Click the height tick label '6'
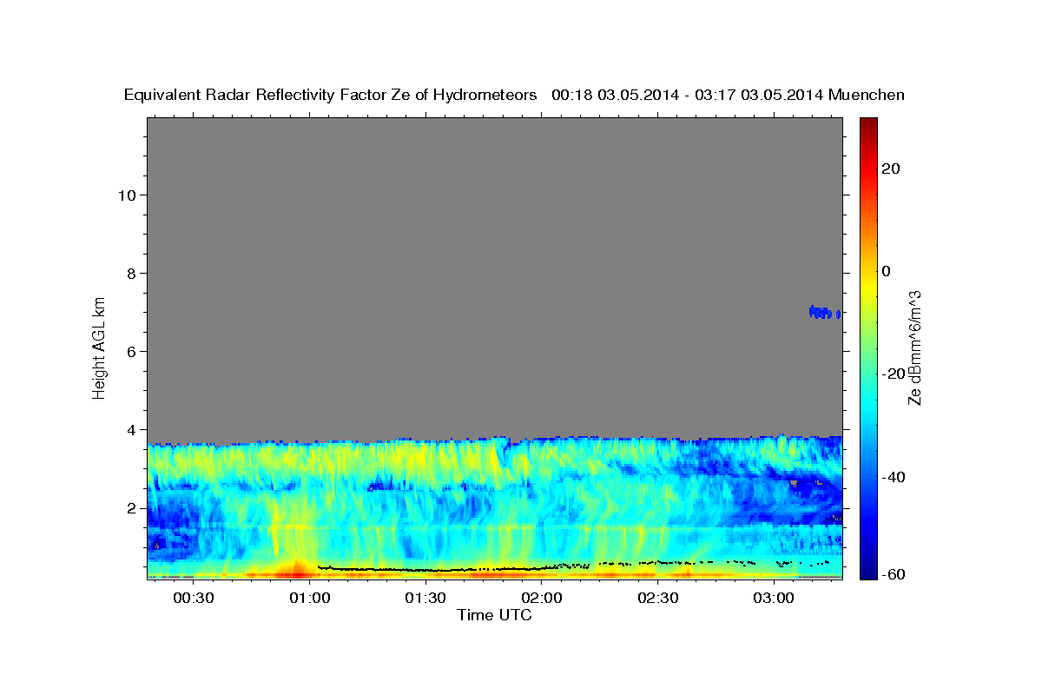Screen dimensions: 1042x695 pos(132,351)
